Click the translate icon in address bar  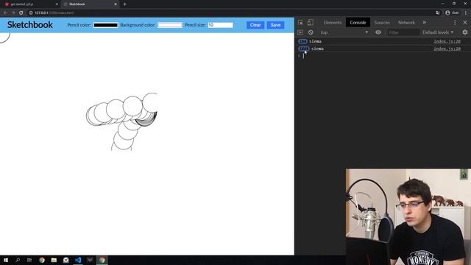437,13
